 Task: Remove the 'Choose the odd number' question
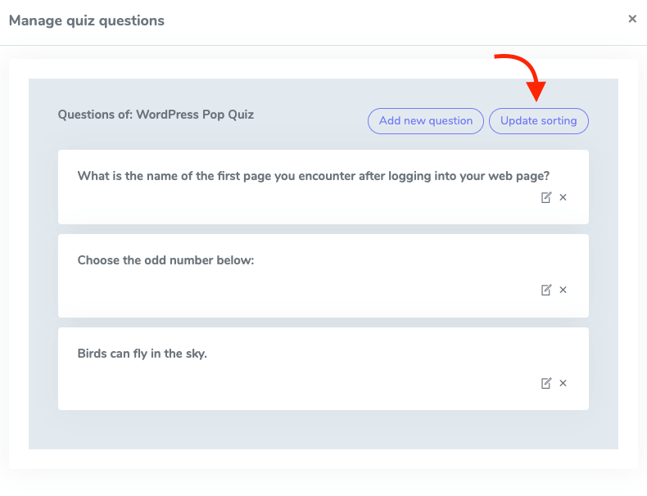click(563, 290)
